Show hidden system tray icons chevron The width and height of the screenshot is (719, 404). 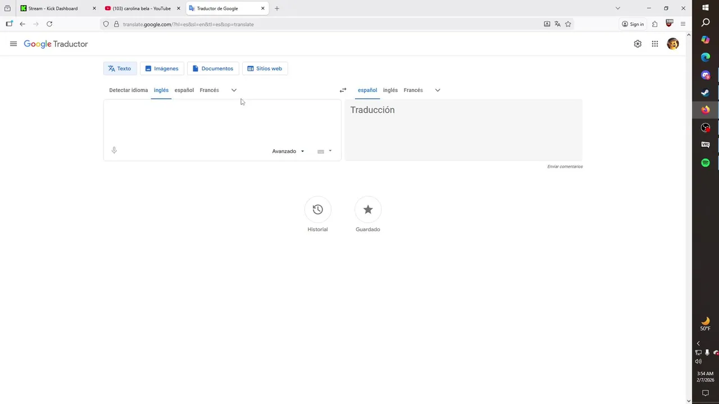click(698, 343)
